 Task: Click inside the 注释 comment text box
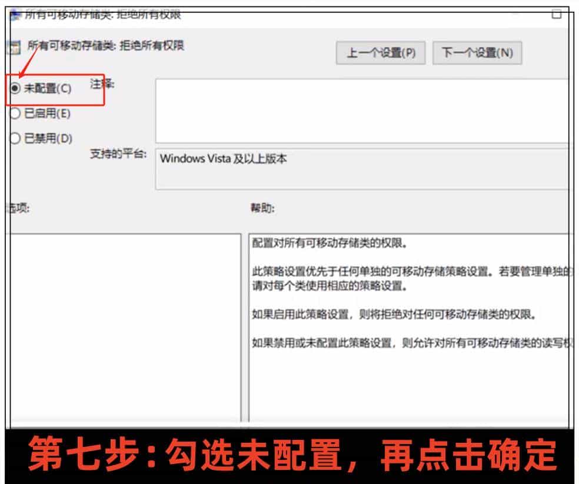pos(359,109)
